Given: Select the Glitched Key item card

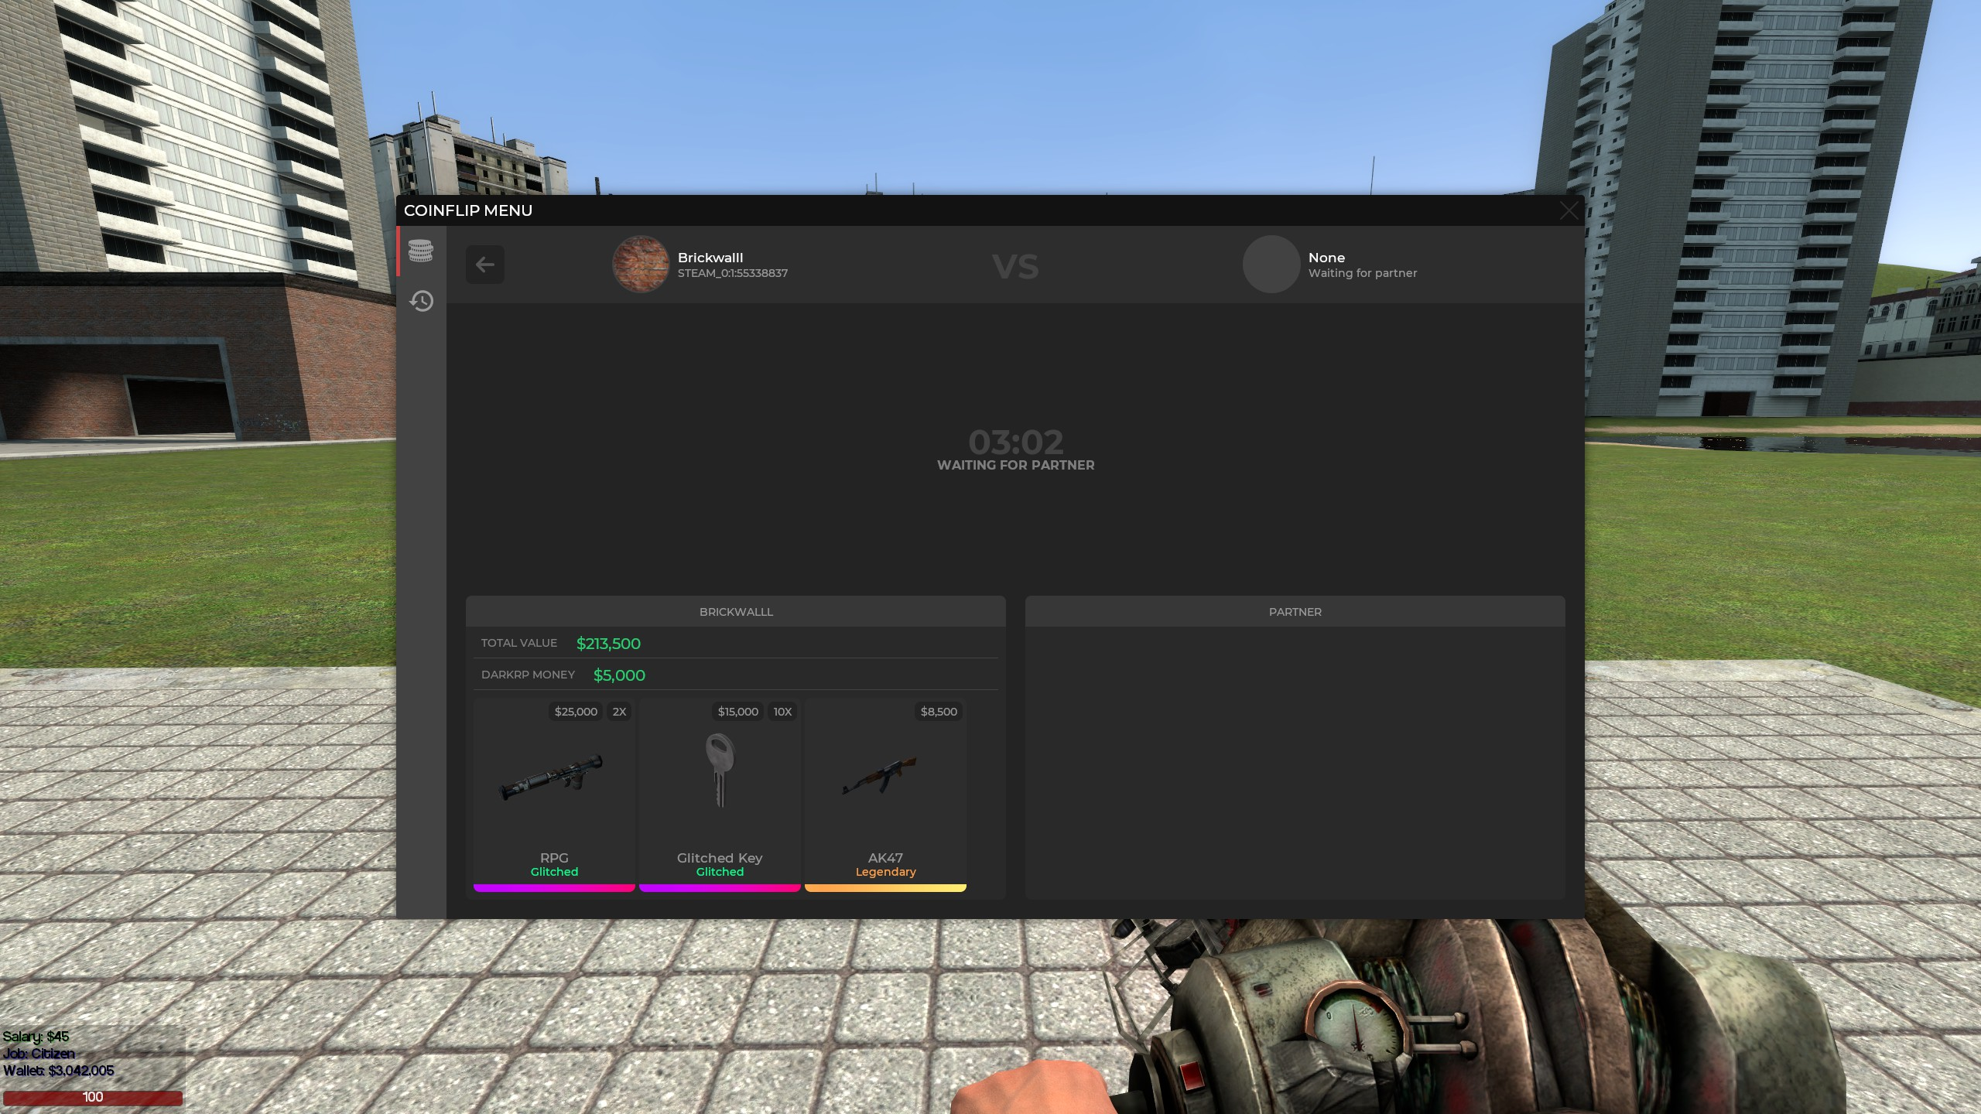Looking at the screenshot, I should (x=720, y=794).
